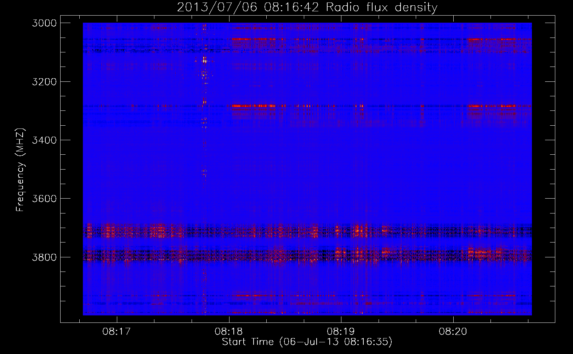Click the 08:20 time tick label

click(x=453, y=332)
